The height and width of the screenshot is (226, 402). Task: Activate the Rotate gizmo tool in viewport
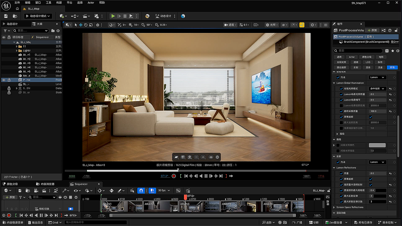click(x=86, y=25)
